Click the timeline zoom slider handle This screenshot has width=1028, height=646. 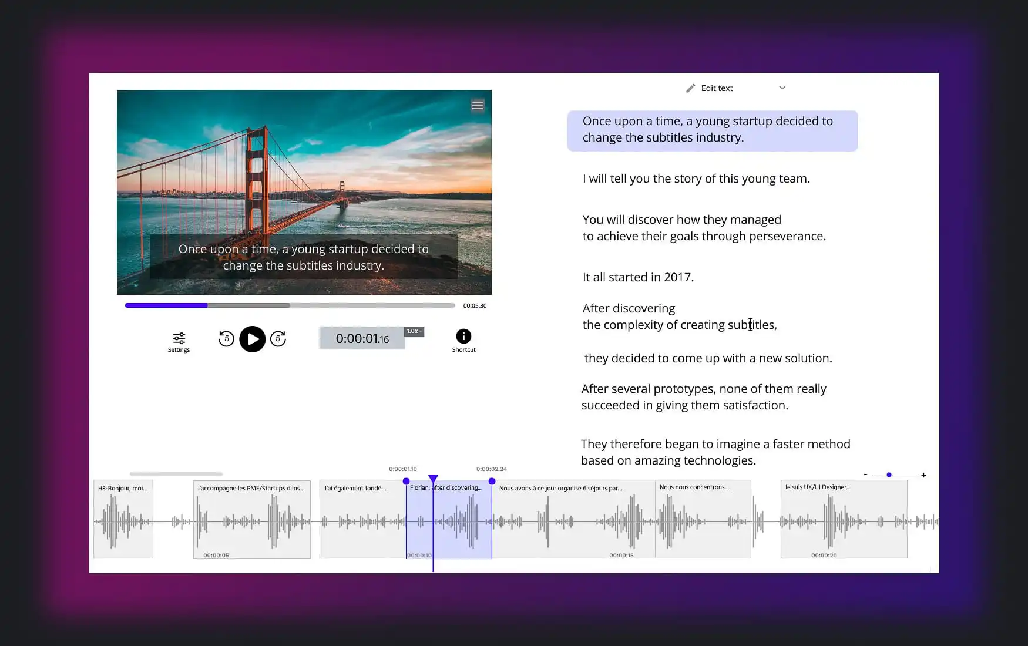[x=889, y=475]
